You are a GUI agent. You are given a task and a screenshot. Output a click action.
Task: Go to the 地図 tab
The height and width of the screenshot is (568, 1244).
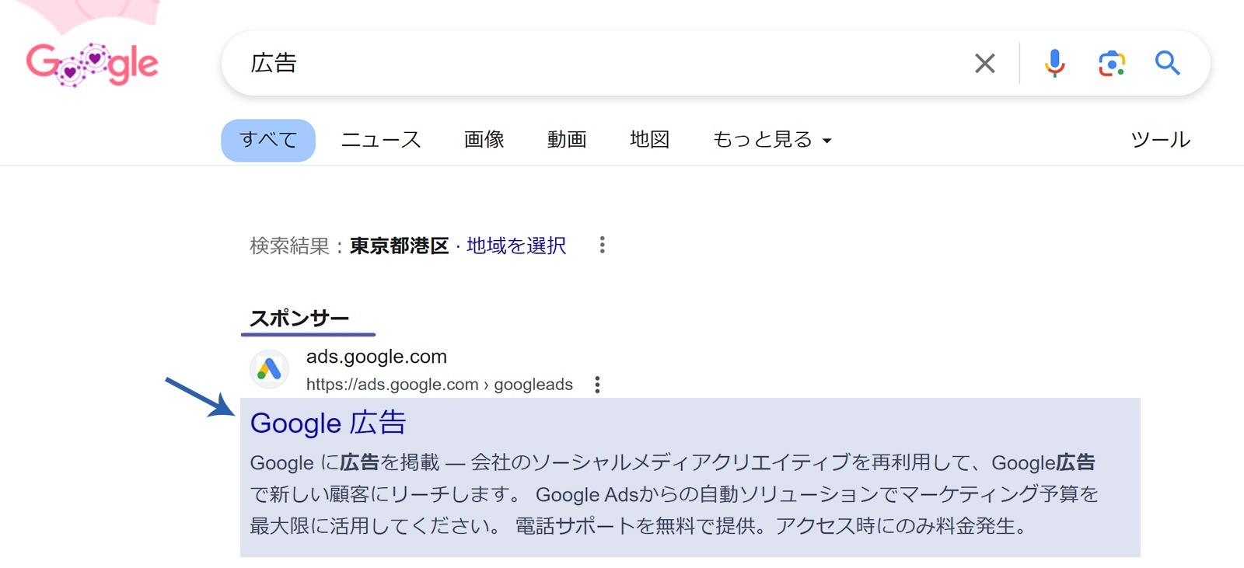tap(649, 140)
